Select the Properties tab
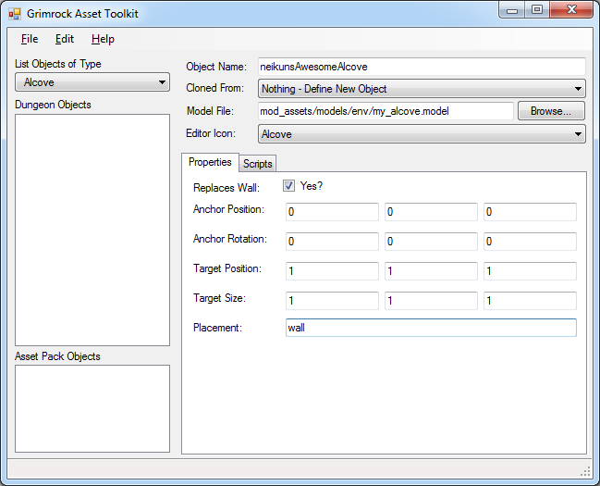 (x=210, y=162)
